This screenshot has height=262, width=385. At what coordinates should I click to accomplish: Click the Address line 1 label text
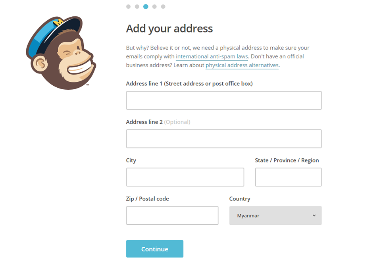(x=189, y=83)
